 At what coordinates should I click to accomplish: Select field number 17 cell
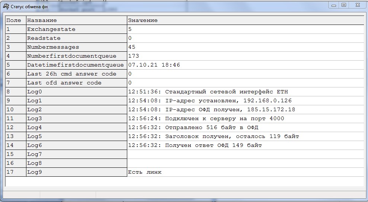(x=16, y=172)
